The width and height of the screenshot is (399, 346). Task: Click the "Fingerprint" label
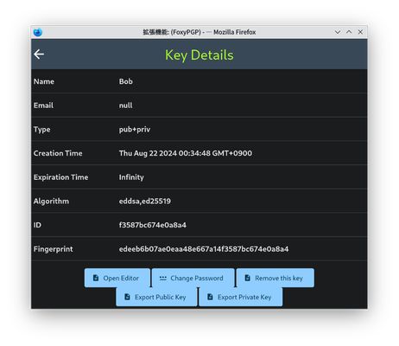54,249
